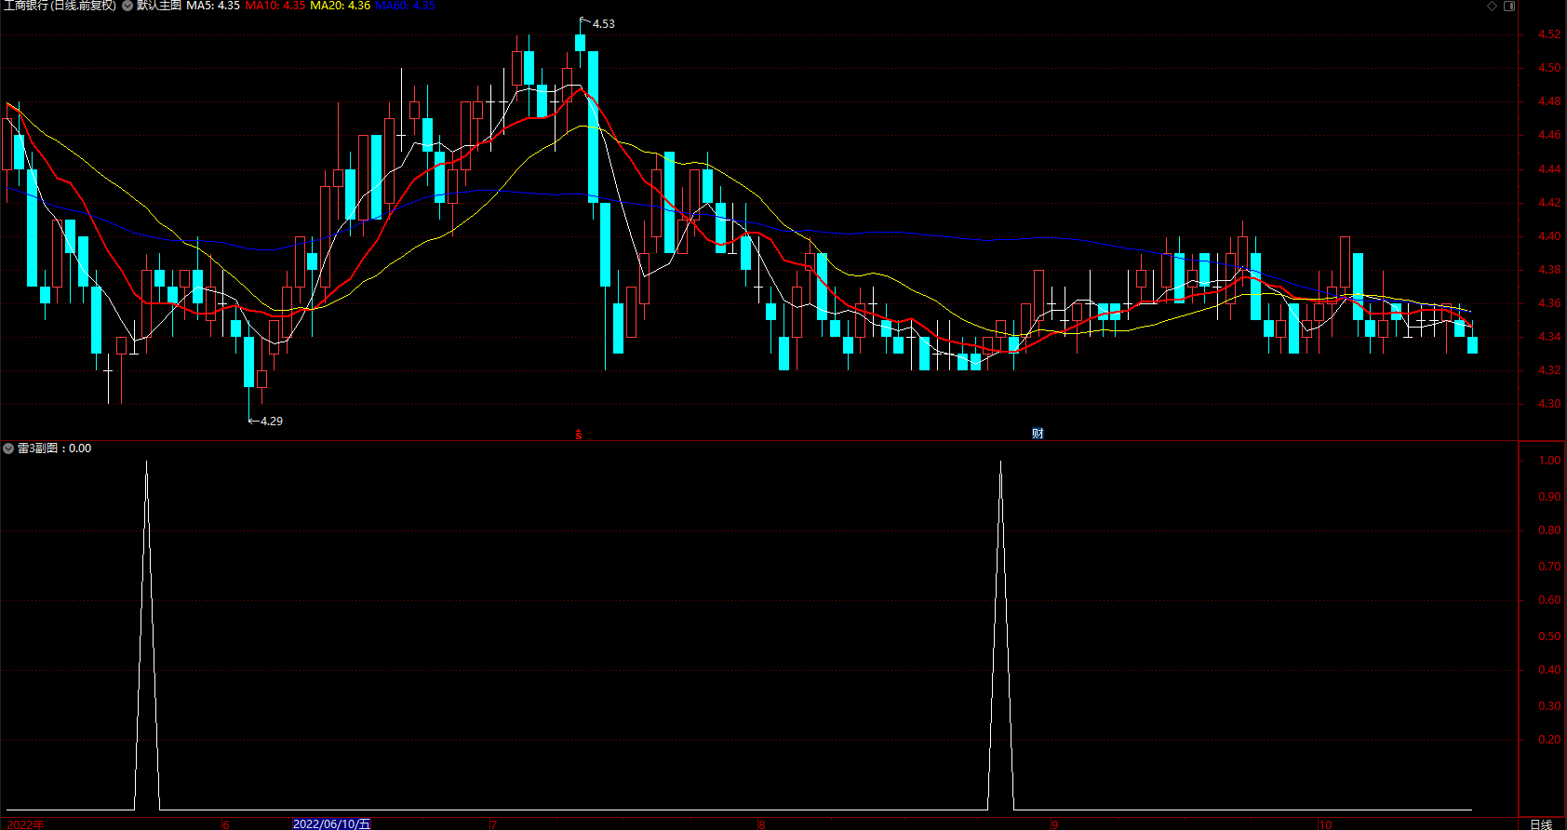
Task: Click the diamond icon at top right
Action: pos(1493,6)
